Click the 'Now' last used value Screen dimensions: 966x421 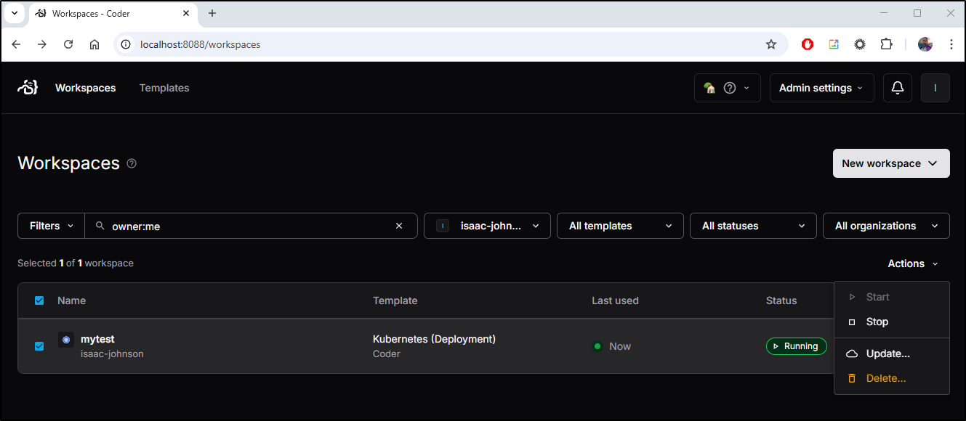tap(620, 346)
